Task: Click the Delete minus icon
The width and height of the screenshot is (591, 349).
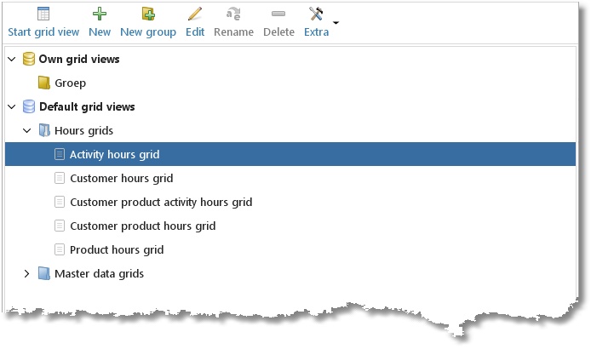Action: pos(278,14)
